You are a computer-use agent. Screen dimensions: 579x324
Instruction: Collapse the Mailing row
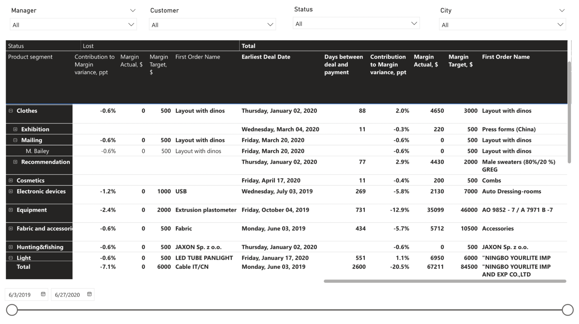(15, 140)
